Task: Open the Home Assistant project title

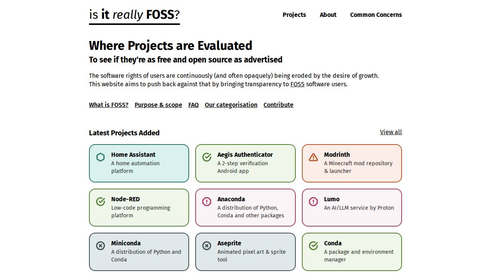Action: coord(133,155)
